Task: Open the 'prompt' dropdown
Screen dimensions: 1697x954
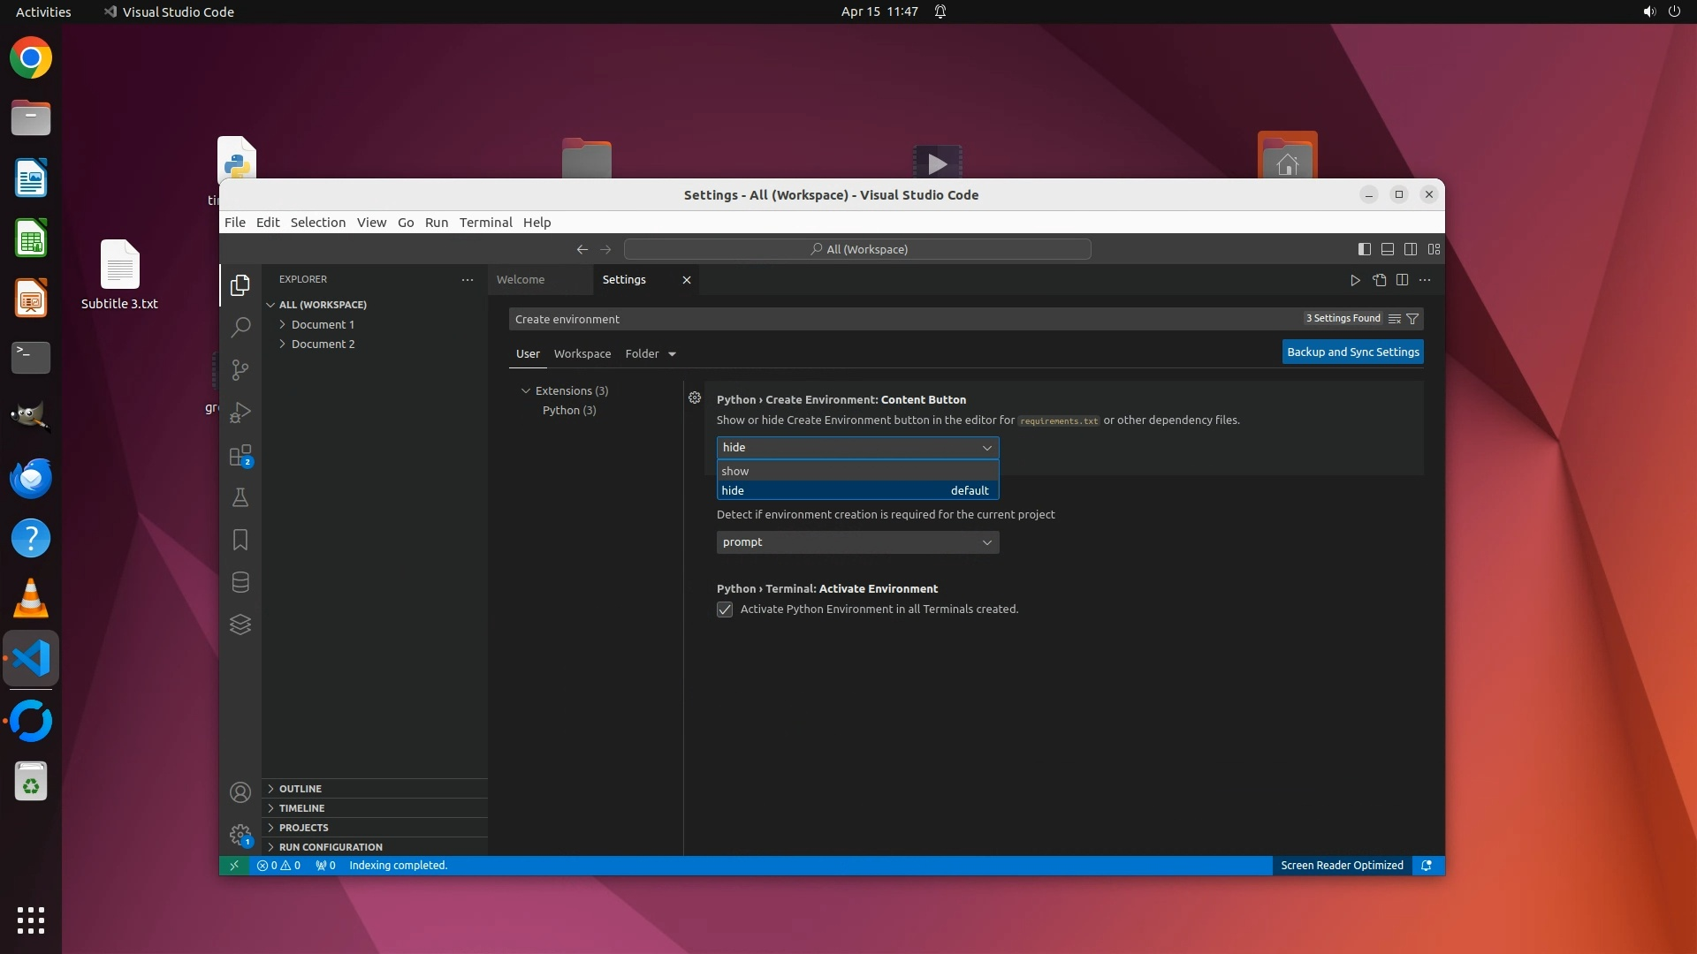Action: point(856,542)
